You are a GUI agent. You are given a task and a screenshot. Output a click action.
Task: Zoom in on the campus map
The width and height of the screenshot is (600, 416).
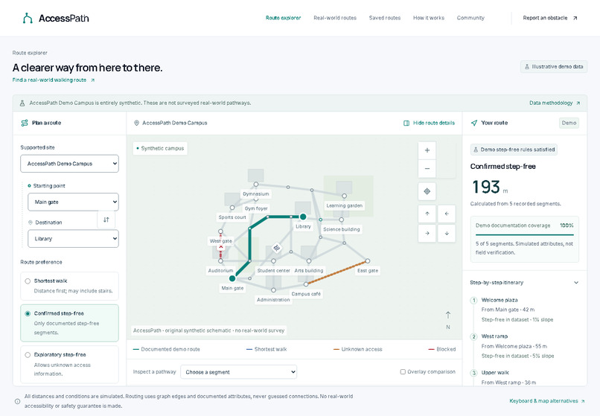click(x=427, y=150)
